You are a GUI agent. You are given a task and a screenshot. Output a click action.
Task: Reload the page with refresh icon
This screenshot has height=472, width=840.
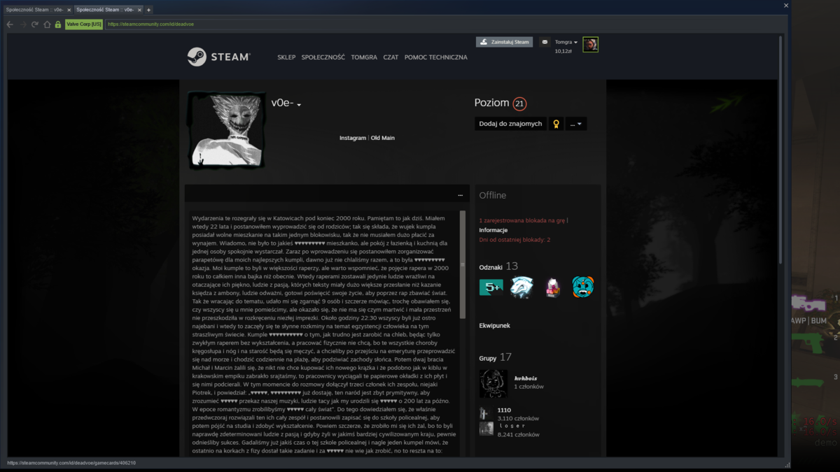click(35, 24)
